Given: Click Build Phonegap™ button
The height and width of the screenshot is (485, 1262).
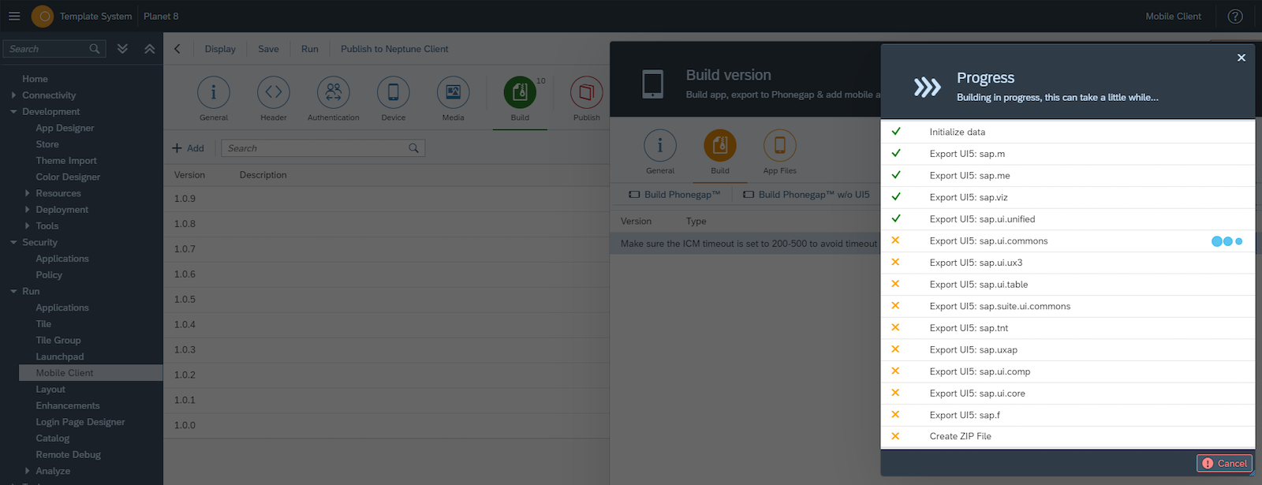Looking at the screenshot, I should 674,195.
